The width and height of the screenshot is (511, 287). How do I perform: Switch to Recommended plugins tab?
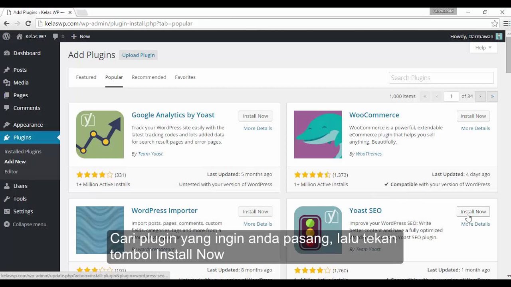click(149, 77)
